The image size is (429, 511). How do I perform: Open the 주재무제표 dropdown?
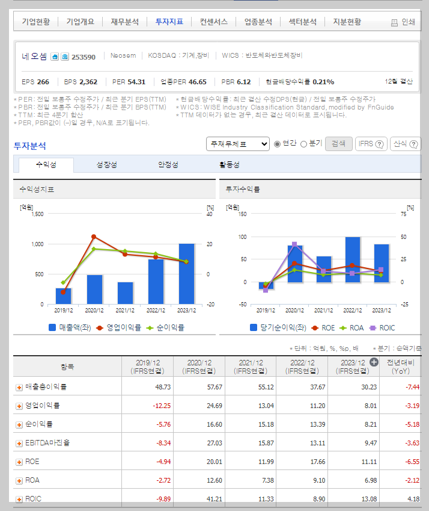238,144
